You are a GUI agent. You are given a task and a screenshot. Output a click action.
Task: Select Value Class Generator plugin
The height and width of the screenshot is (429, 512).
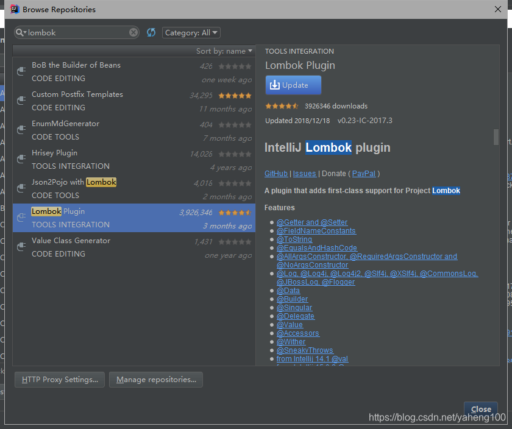tap(134, 247)
